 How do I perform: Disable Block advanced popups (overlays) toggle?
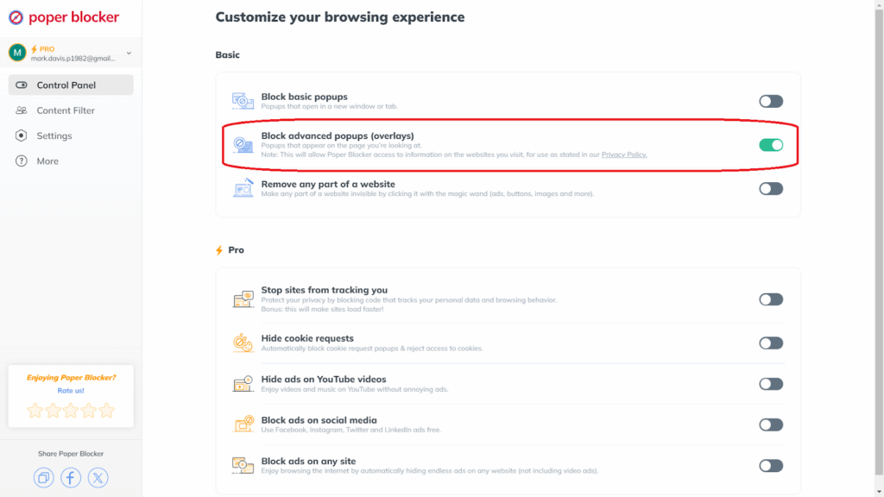click(x=771, y=145)
